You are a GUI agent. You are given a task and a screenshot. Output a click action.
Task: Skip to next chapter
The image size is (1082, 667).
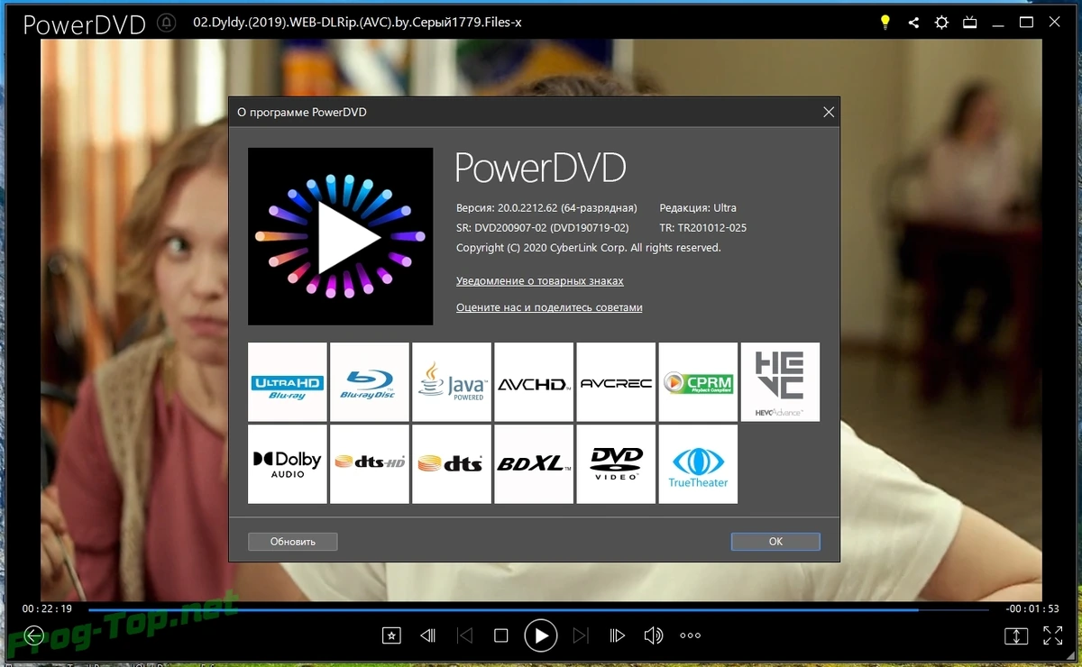(581, 635)
